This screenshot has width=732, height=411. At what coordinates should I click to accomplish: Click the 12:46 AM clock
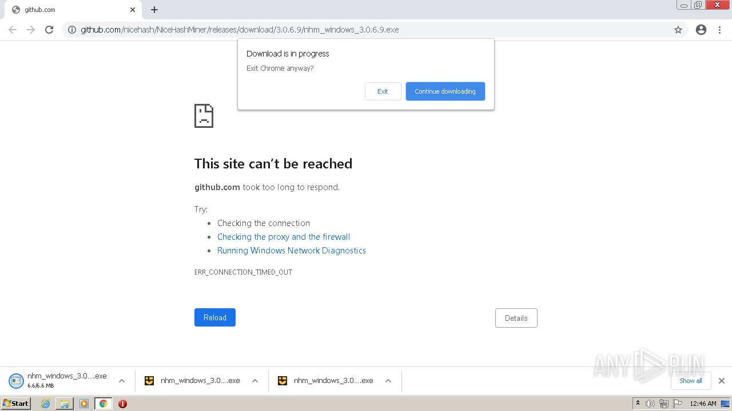click(x=703, y=404)
